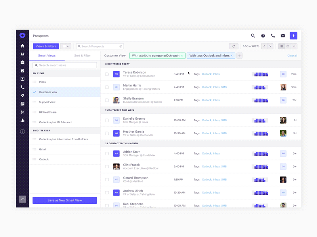The image size is (317, 237).
Task: Select Shelly Branson's checkbox
Action: (107, 100)
